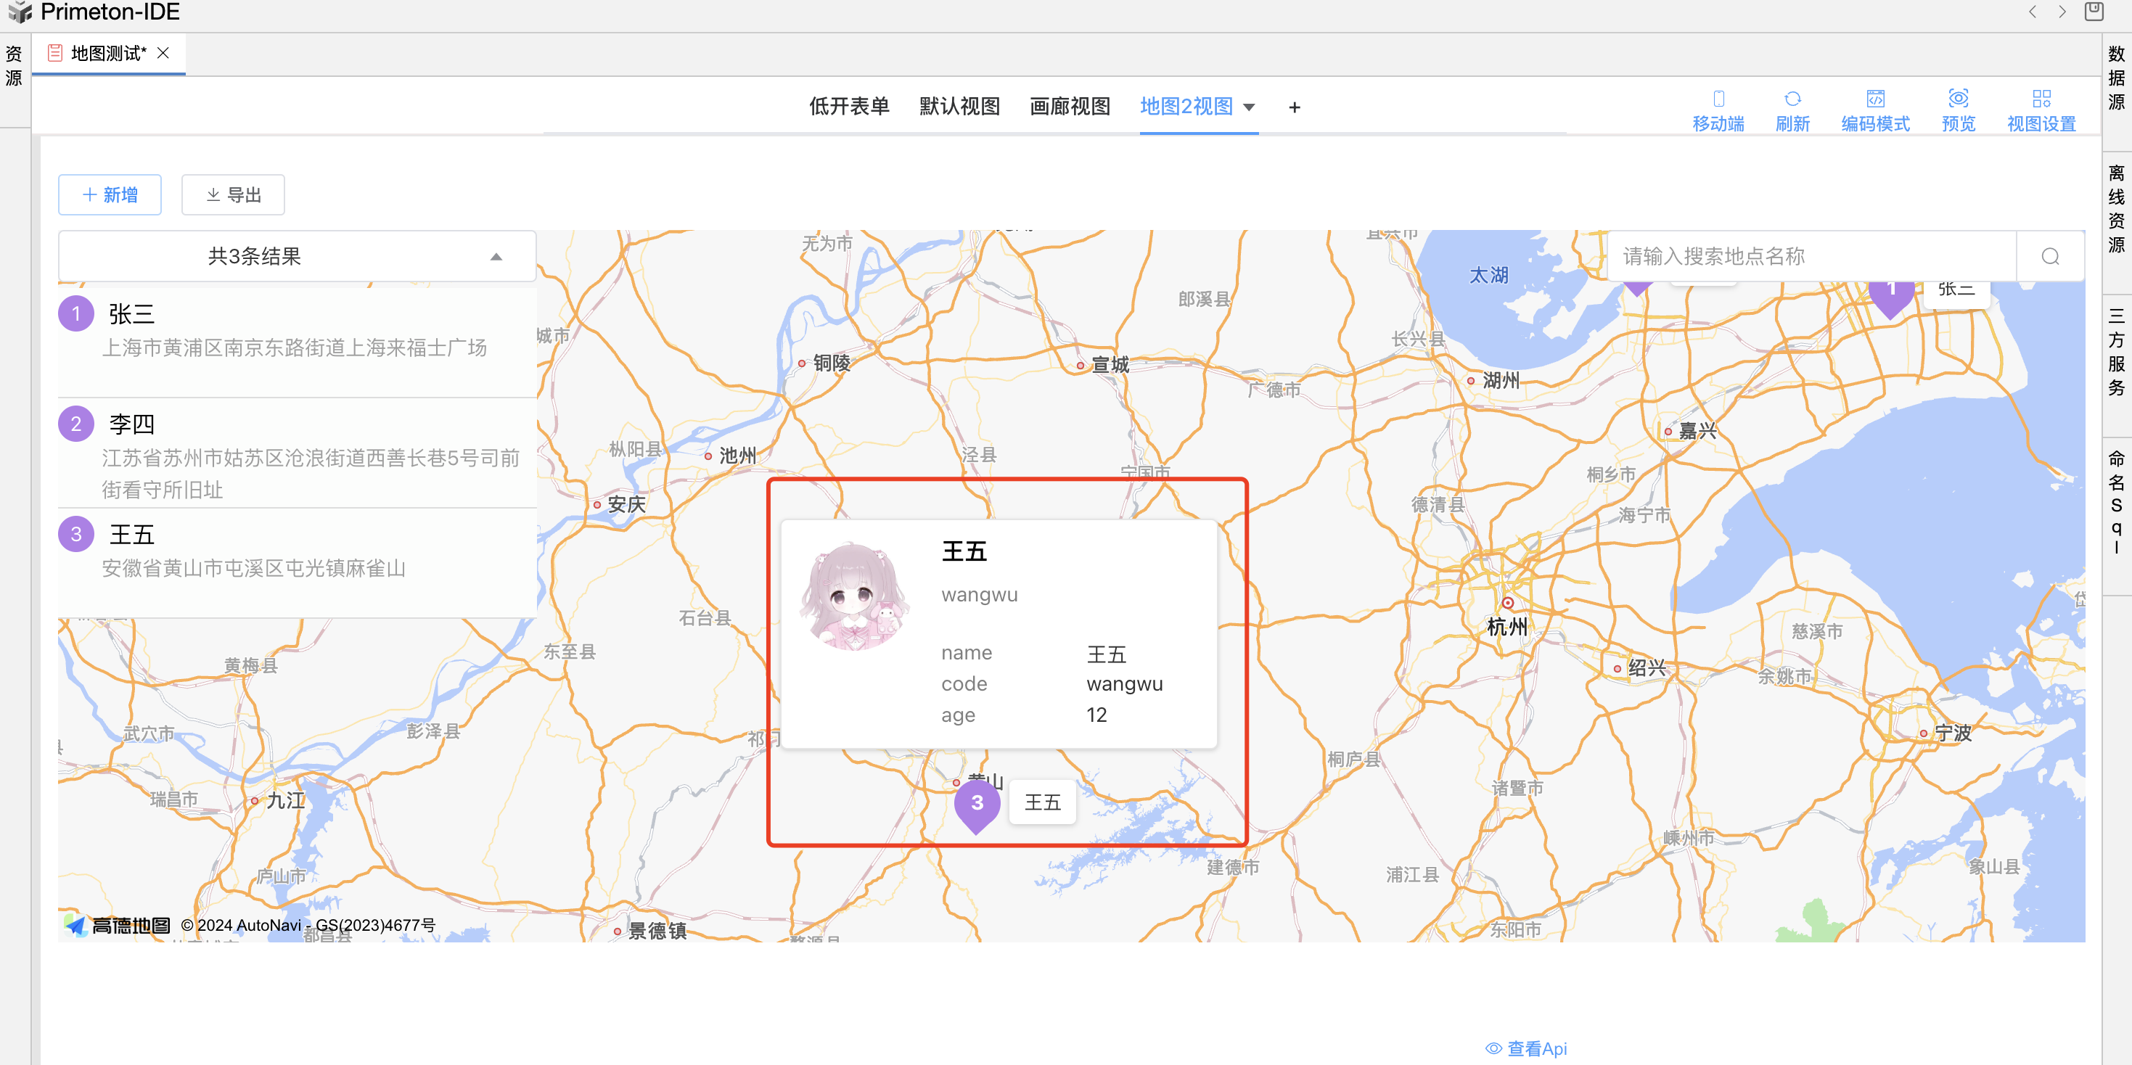Switch to the 默认视图 tab
The image size is (2132, 1065).
pos(959,107)
